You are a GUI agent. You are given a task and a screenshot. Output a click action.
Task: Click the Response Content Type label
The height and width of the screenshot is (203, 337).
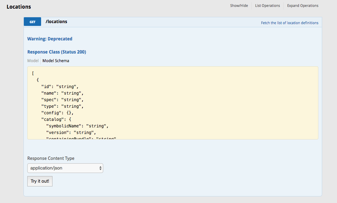tap(51, 158)
